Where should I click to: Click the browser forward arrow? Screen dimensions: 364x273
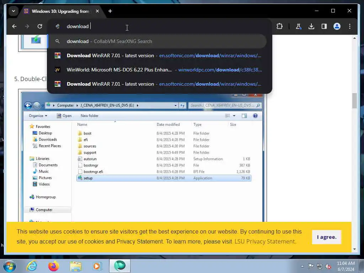click(27, 26)
